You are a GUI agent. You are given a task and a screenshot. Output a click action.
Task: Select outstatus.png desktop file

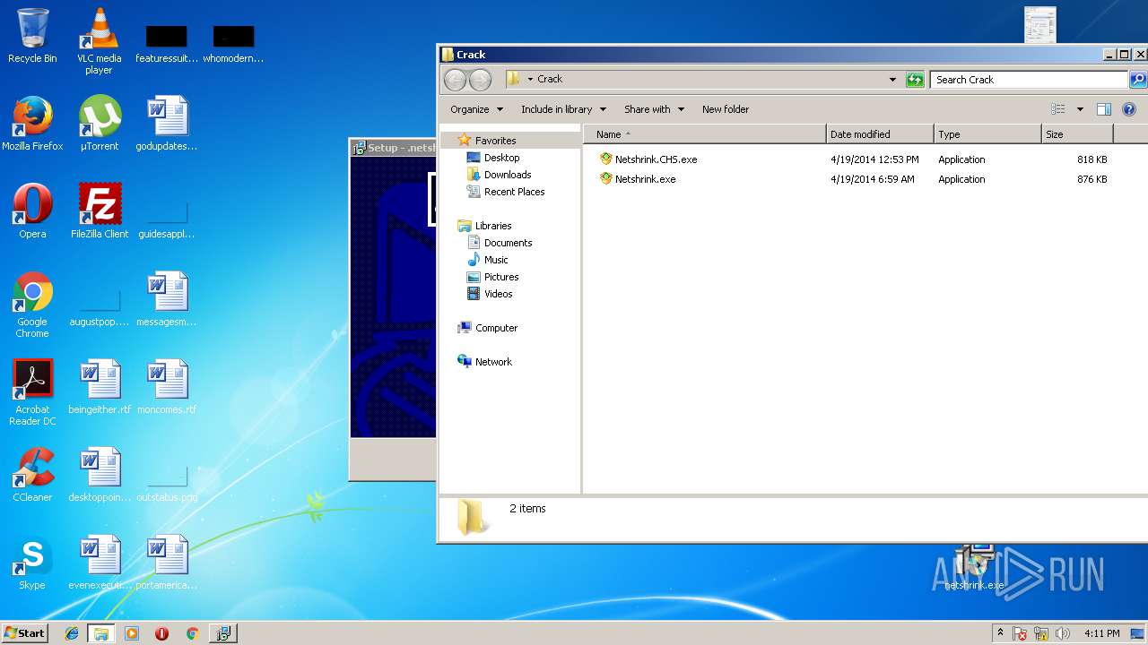(166, 484)
